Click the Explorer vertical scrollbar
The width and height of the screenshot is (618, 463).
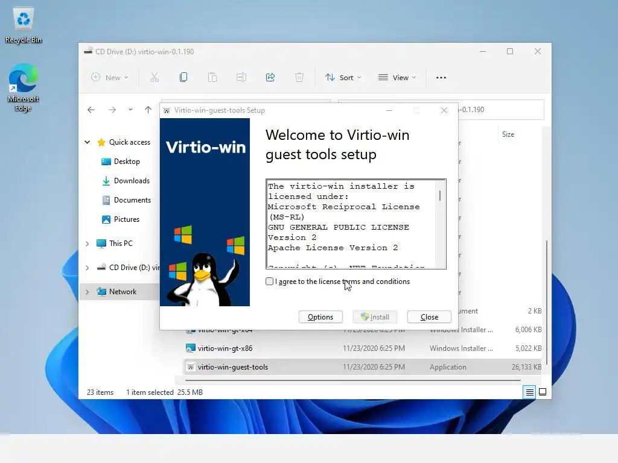pos(546,303)
